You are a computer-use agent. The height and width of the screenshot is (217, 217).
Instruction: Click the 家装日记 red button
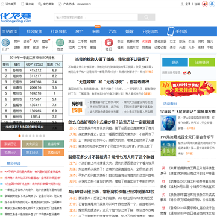click(x=10, y=144)
